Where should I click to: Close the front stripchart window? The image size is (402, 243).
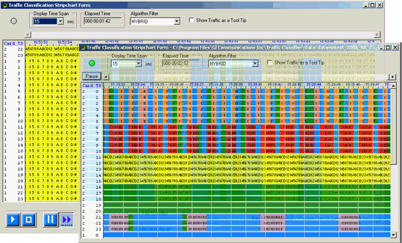click(x=395, y=47)
